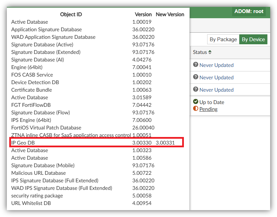Click the green Up to Date checkmark icon

(196, 102)
